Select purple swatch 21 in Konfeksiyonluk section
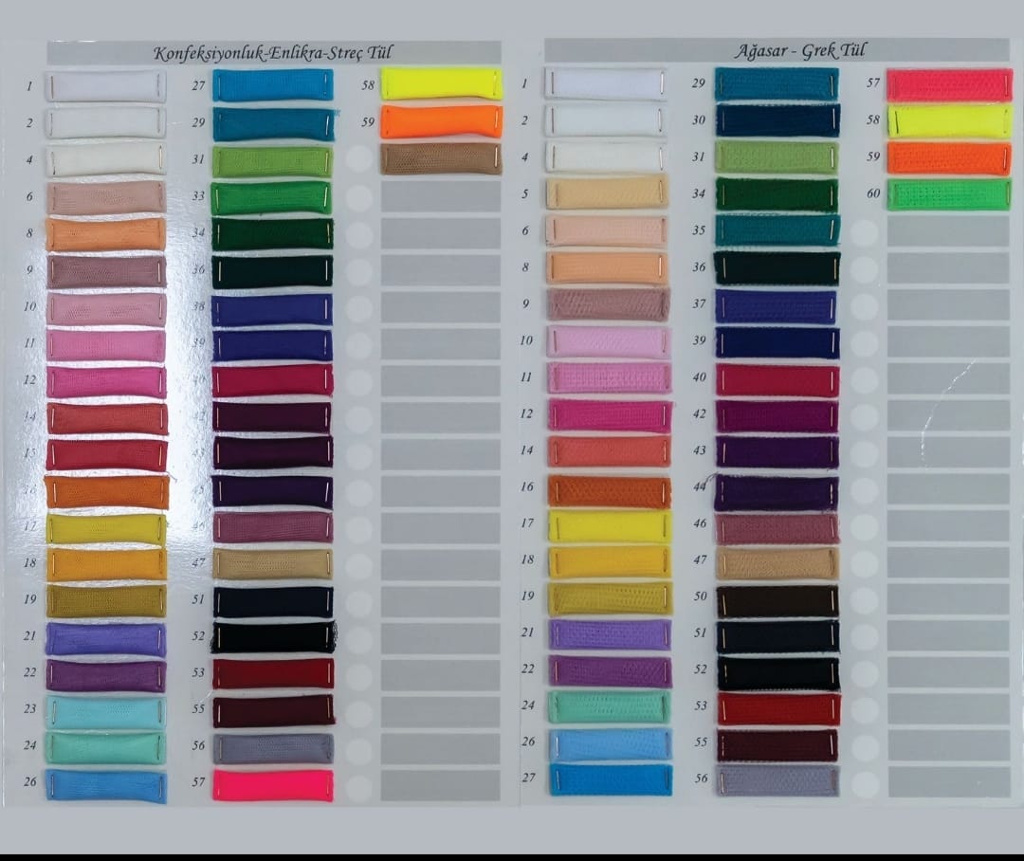This screenshot has width=1024, height=861. click(x=106, y=638)
